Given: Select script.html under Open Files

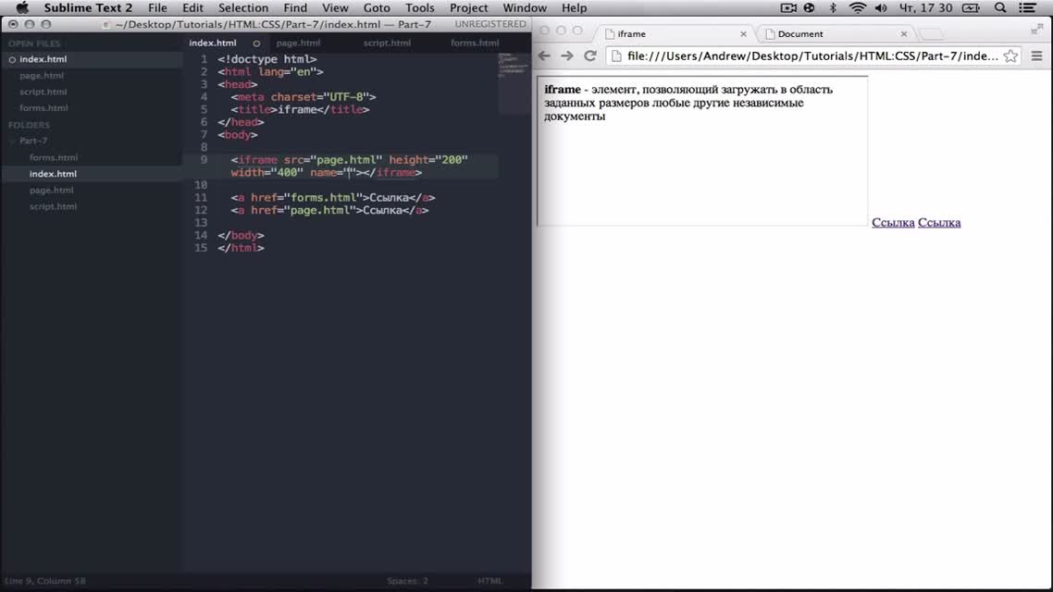Looking at the screenshot, I should pos(43,92).
